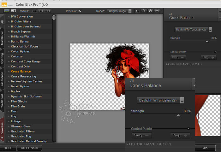Switch to the Landscape tab
221x152 pixels.
click(x=2, y=79)
